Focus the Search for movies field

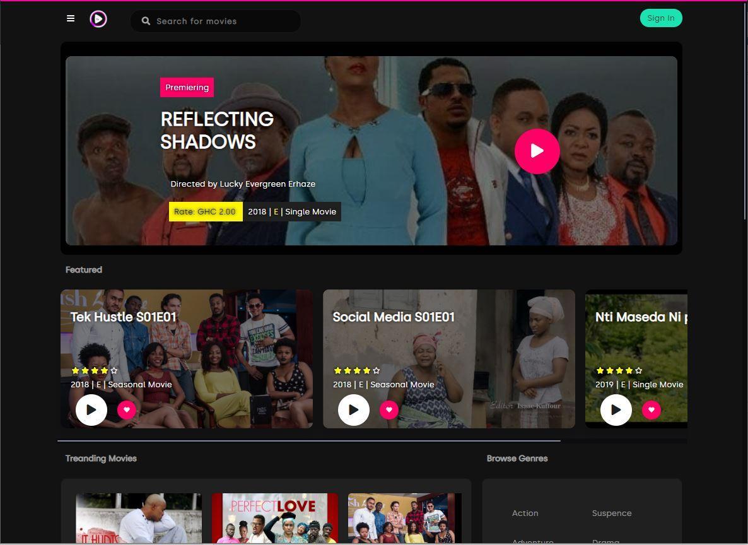(216, 21)
